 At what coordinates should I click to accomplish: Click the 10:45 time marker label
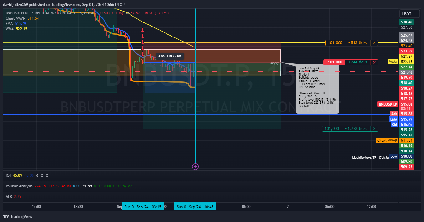(195, 207)
